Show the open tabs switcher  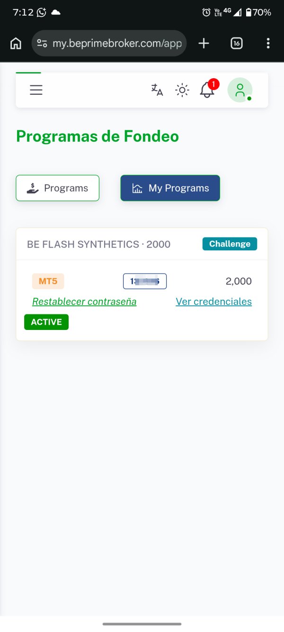(x=236, y=44)
